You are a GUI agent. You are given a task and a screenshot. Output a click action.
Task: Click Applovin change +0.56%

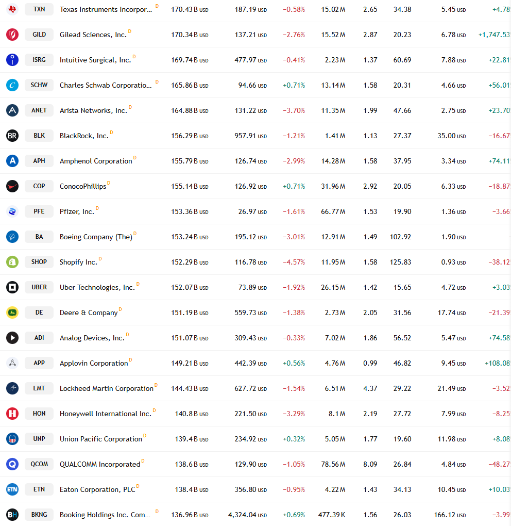point(294,364)
